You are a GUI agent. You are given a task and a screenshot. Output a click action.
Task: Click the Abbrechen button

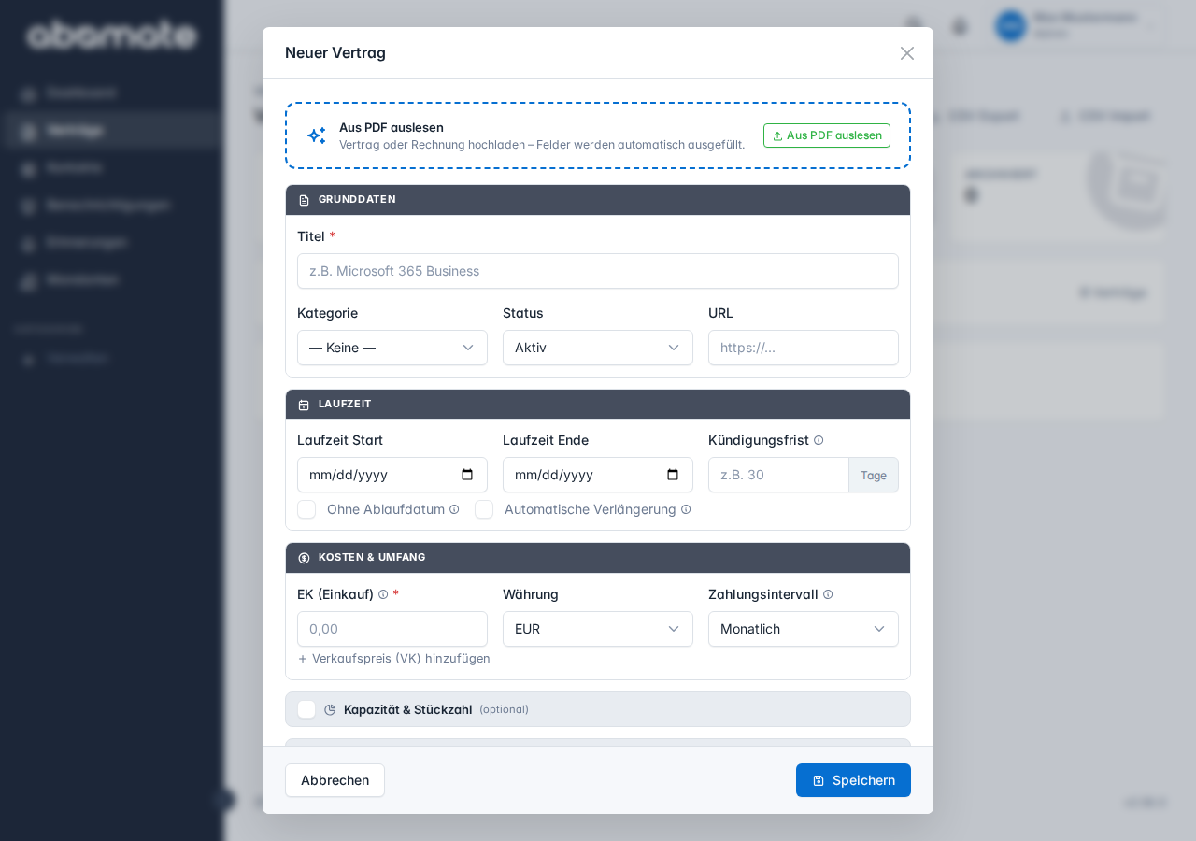click(335, 780)
